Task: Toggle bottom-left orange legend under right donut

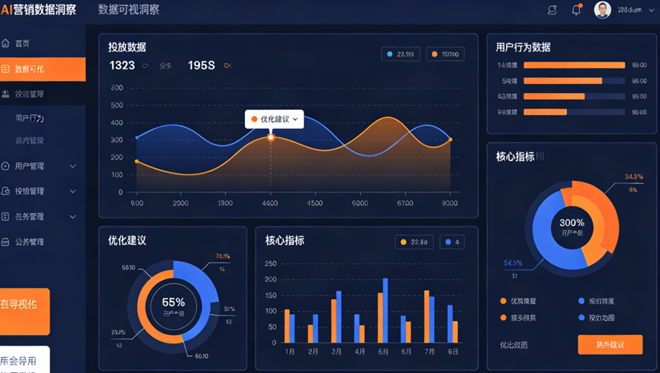Action: [518, 317]
